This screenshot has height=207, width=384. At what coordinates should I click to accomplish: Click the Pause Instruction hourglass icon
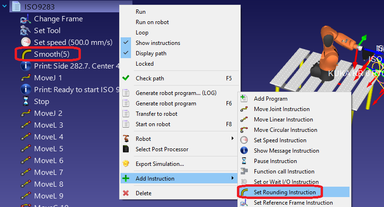coord(244,161)
